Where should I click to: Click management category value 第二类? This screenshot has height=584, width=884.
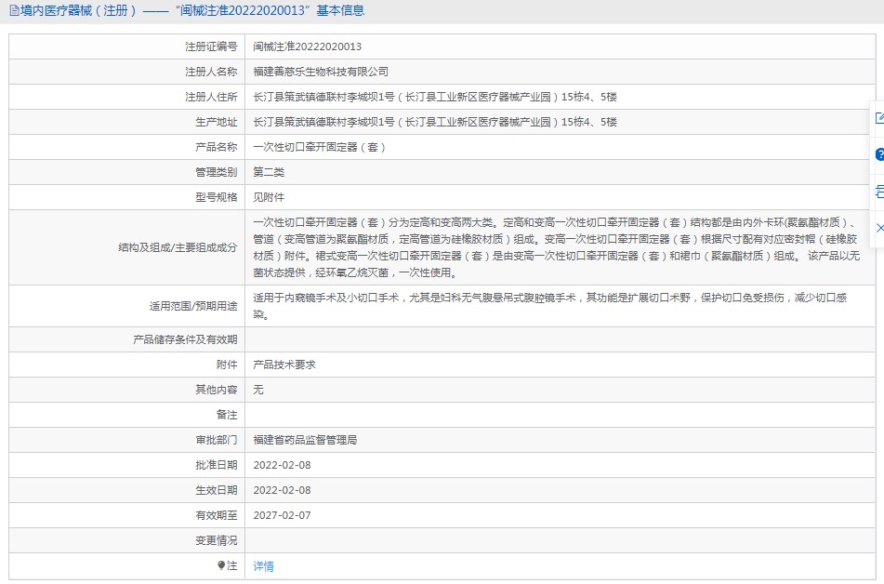(269, 172)
